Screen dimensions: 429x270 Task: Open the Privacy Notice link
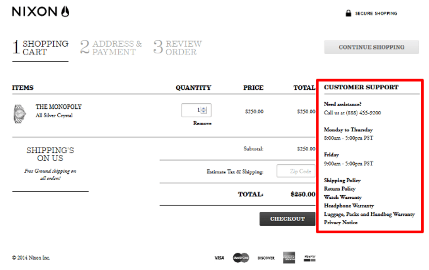341,223
